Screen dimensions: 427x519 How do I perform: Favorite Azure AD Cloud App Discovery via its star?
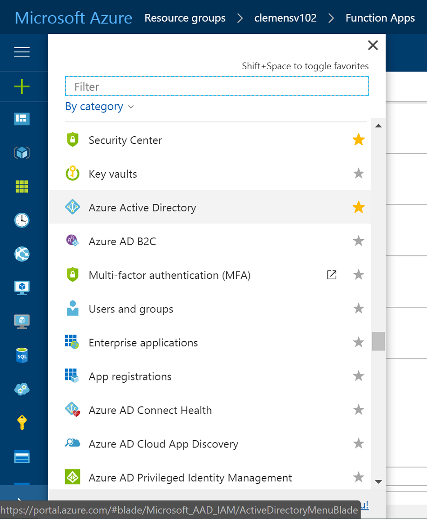coord(359,443)
